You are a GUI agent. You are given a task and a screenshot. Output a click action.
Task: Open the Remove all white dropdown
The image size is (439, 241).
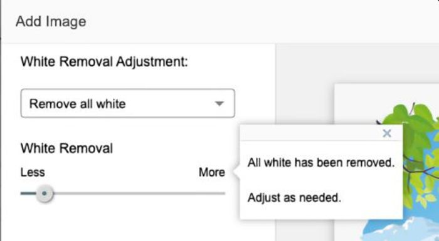(128, 103)
